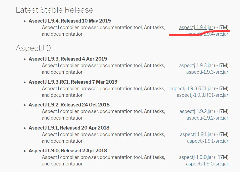Image resolution: width=240 pixels, height=172 pixels.
Task: Download aspectj-1.9.3.jar
Action: point(196,66)
